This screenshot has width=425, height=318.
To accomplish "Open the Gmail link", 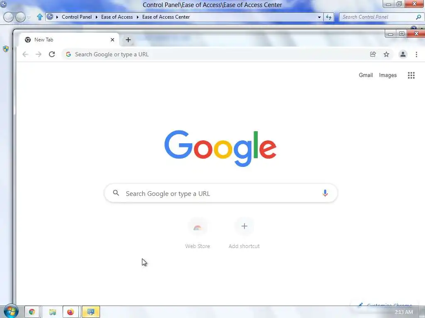I will (x=366, y=75).
